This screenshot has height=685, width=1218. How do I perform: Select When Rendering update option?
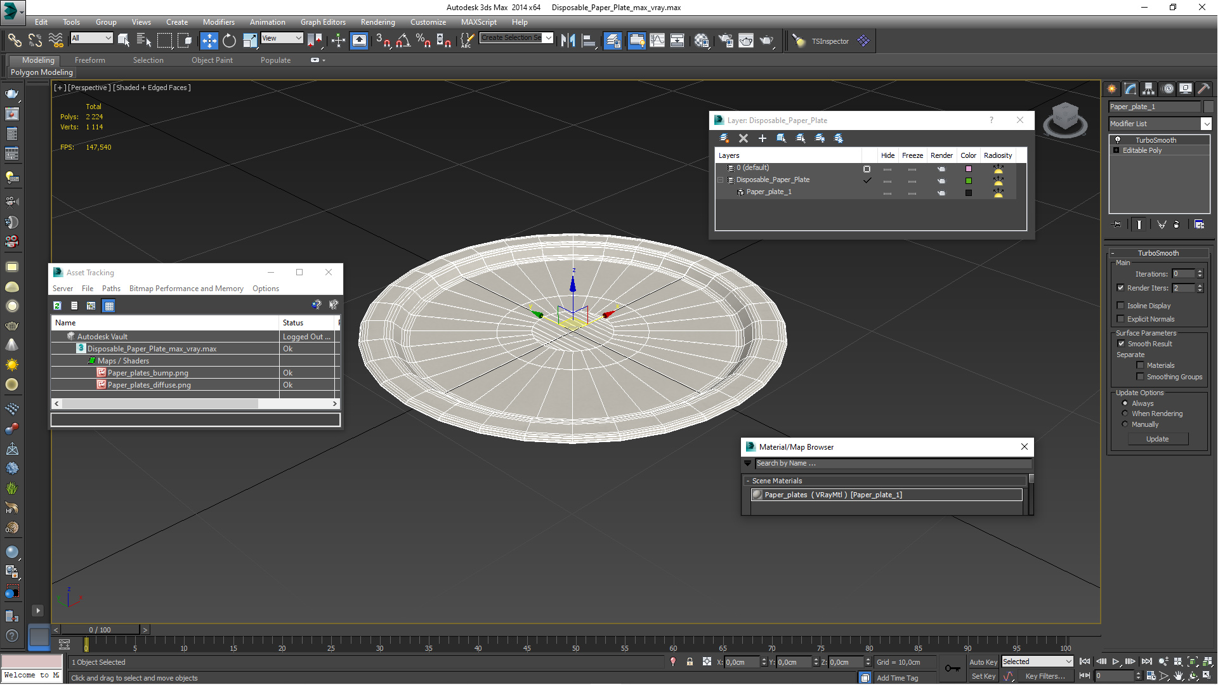tap(1125, 414)
